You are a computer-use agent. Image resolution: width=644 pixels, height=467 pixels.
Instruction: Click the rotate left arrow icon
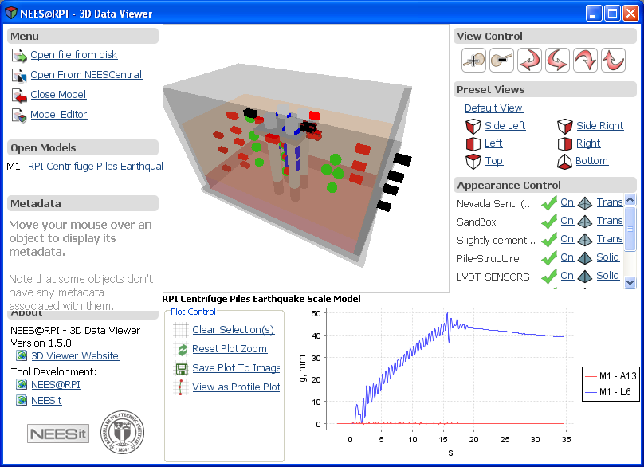tap(529, 61)
